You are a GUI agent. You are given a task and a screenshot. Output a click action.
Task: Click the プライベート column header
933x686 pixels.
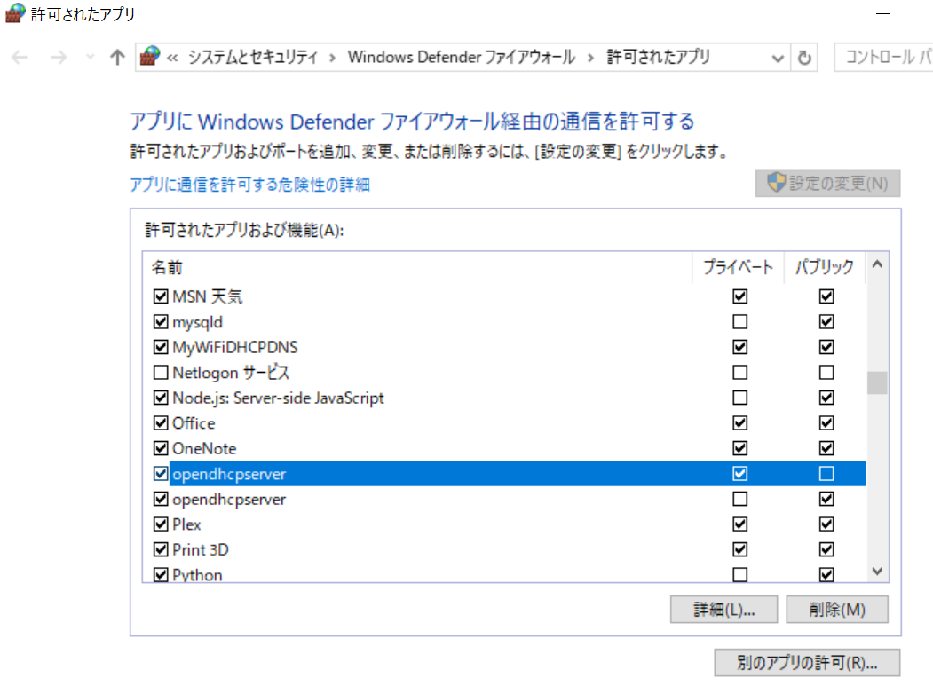(738, 267)
